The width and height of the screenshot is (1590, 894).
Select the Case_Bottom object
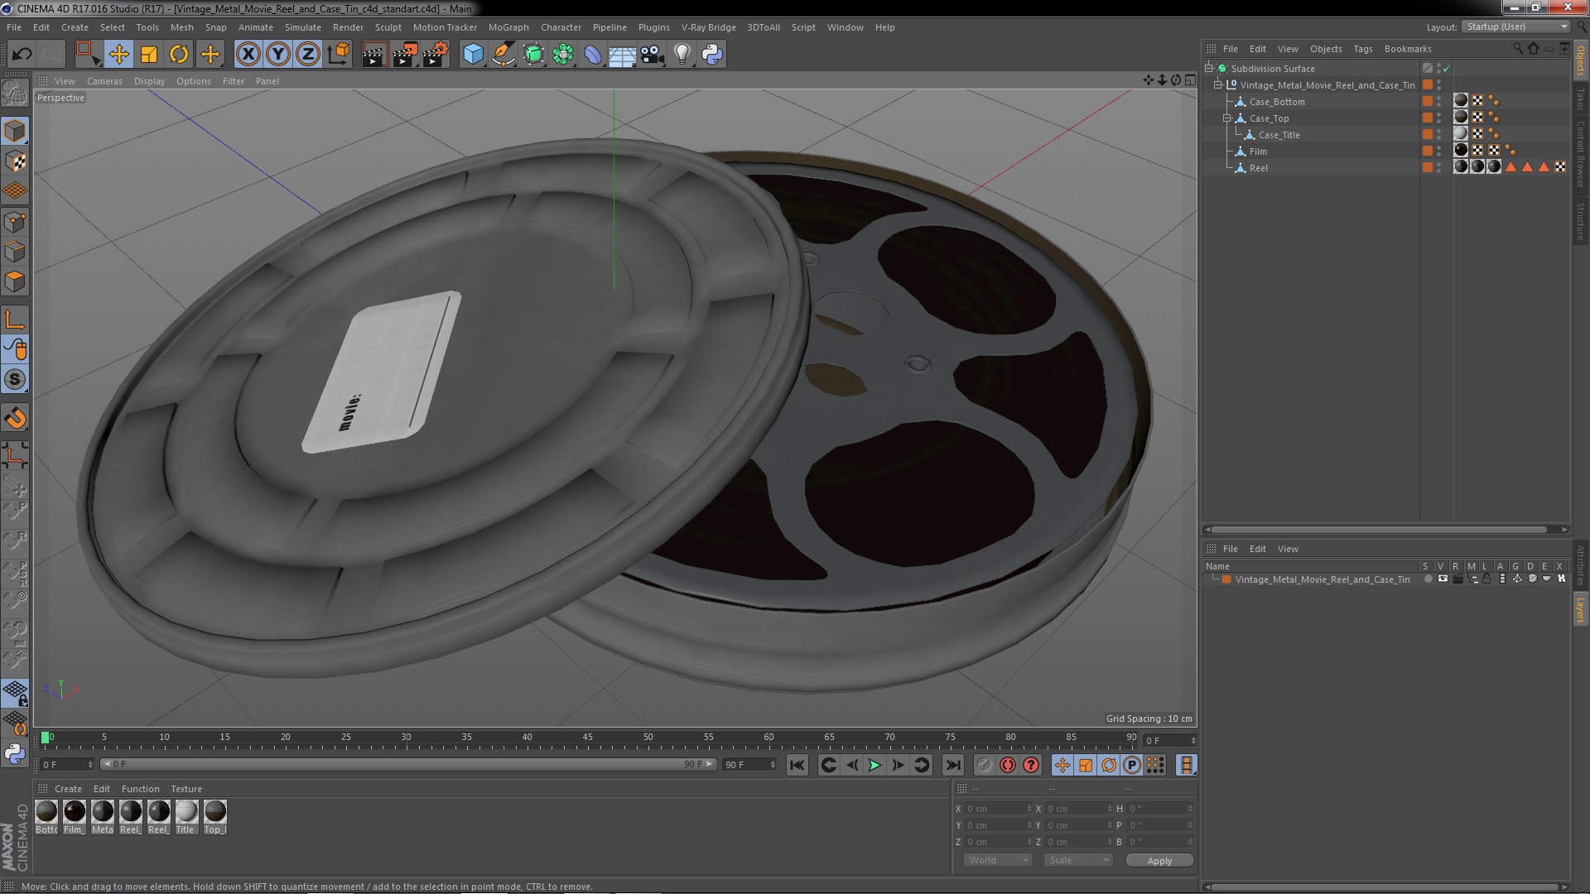pos(1276,102)
